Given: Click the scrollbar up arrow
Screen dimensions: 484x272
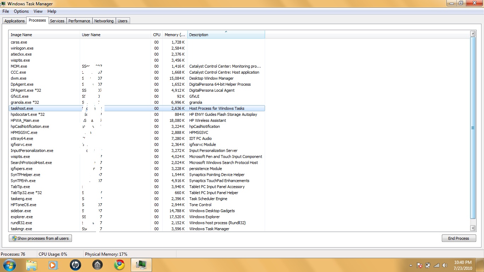Looking at the screenshot, I should pos(473,34).
